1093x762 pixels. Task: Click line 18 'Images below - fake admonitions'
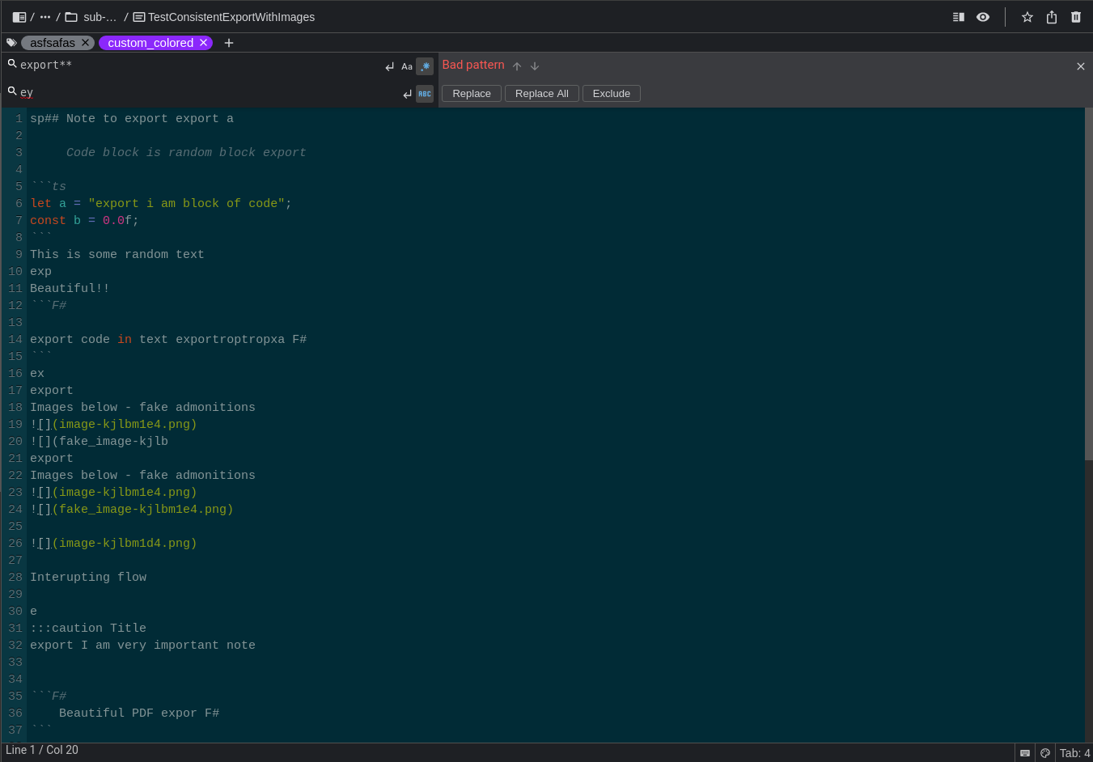click(x=142, y=408)
